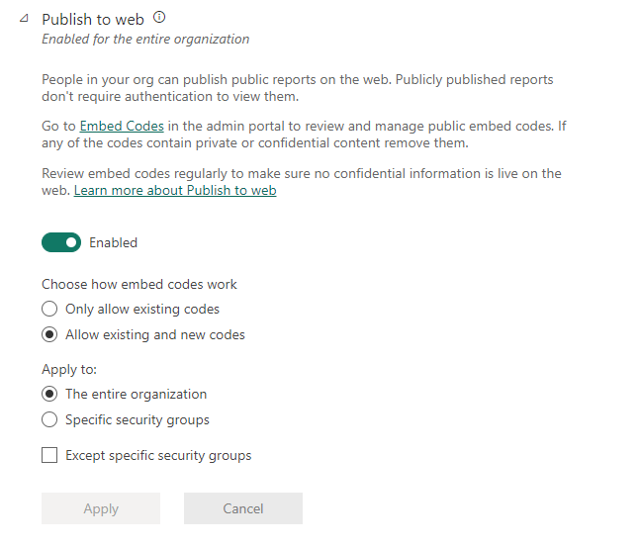Click the Enabled label text next to toggle

tap(113, 242)
